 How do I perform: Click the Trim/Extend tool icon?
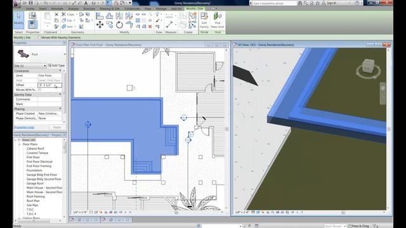(x=129, y=25)
